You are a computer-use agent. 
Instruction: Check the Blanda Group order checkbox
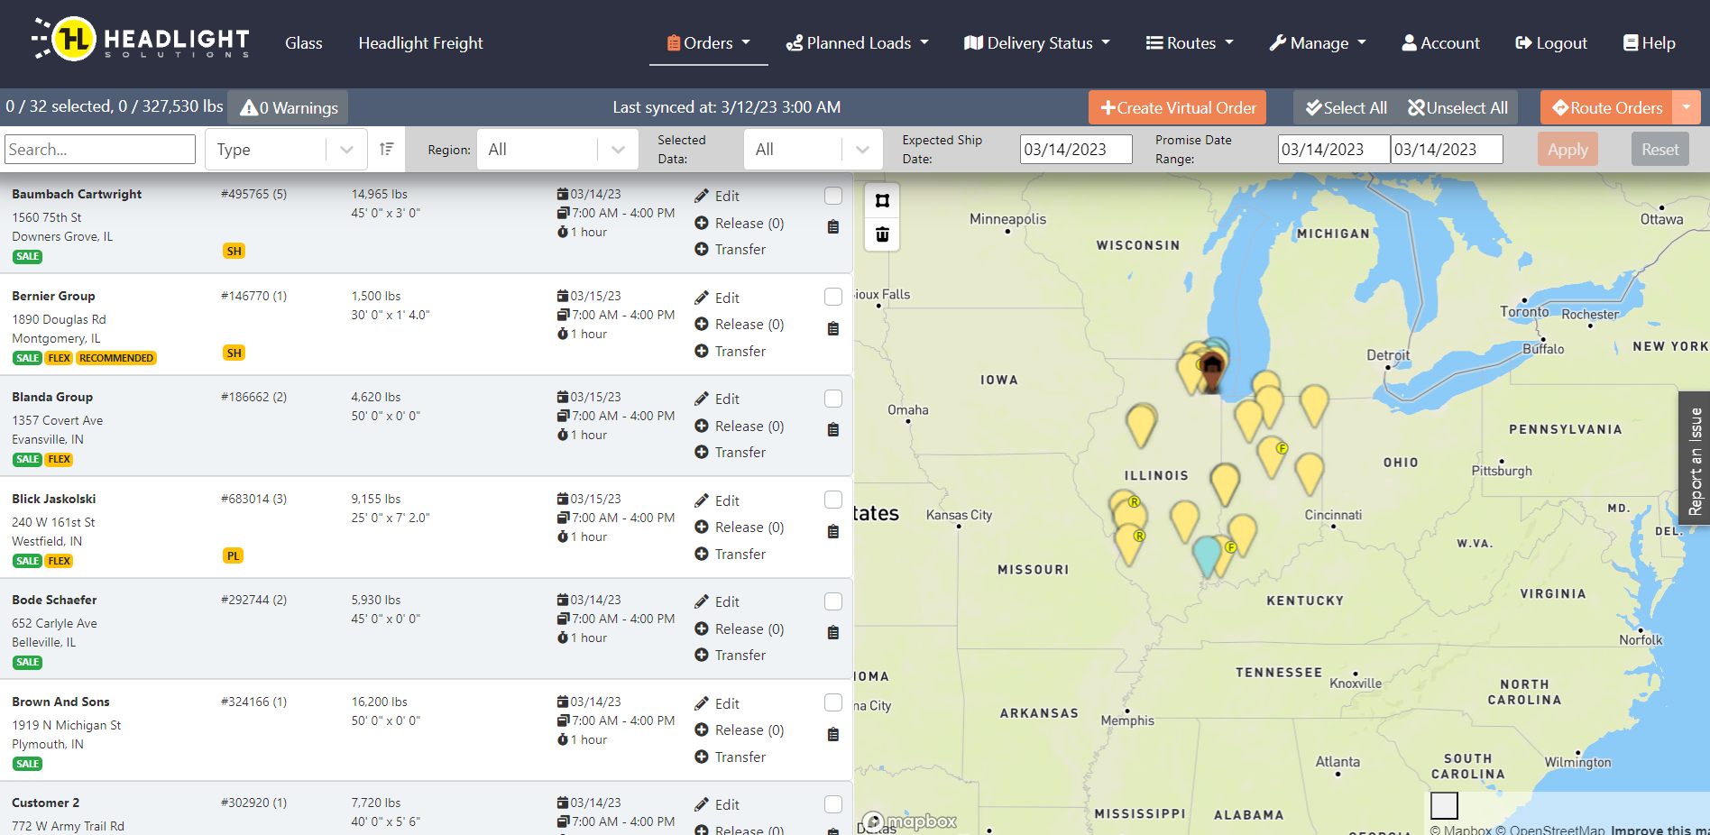833,399
